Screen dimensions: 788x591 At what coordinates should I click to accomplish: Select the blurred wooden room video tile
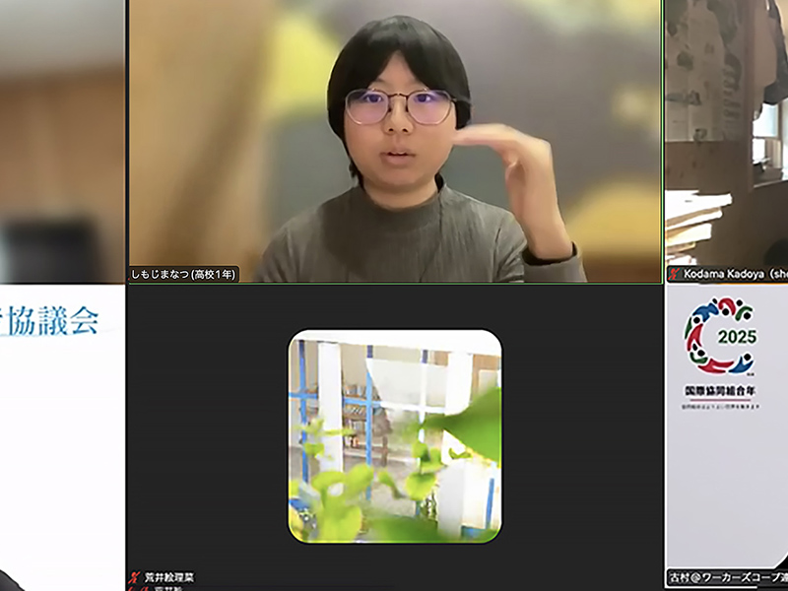click(62, 141)
